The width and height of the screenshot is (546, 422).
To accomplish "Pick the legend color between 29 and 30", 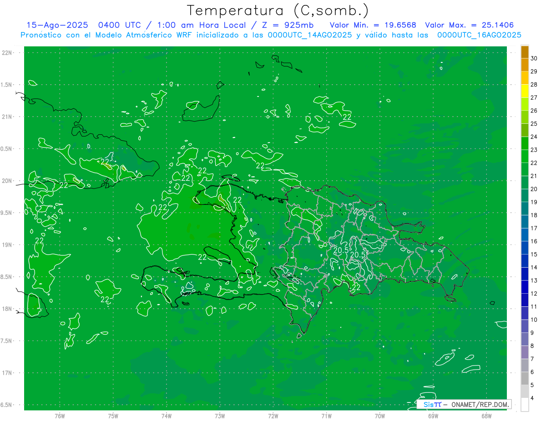I will 525,65.
